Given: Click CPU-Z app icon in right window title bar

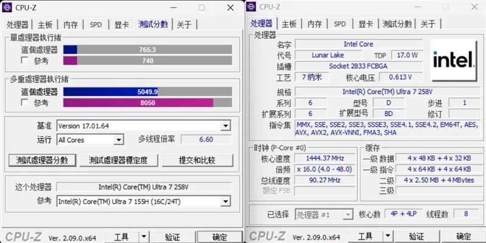Looking at the screenshot, I should 251,7.
